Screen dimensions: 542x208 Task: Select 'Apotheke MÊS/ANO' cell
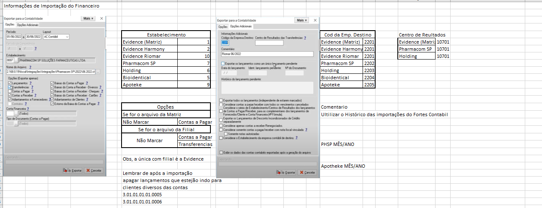343,166
